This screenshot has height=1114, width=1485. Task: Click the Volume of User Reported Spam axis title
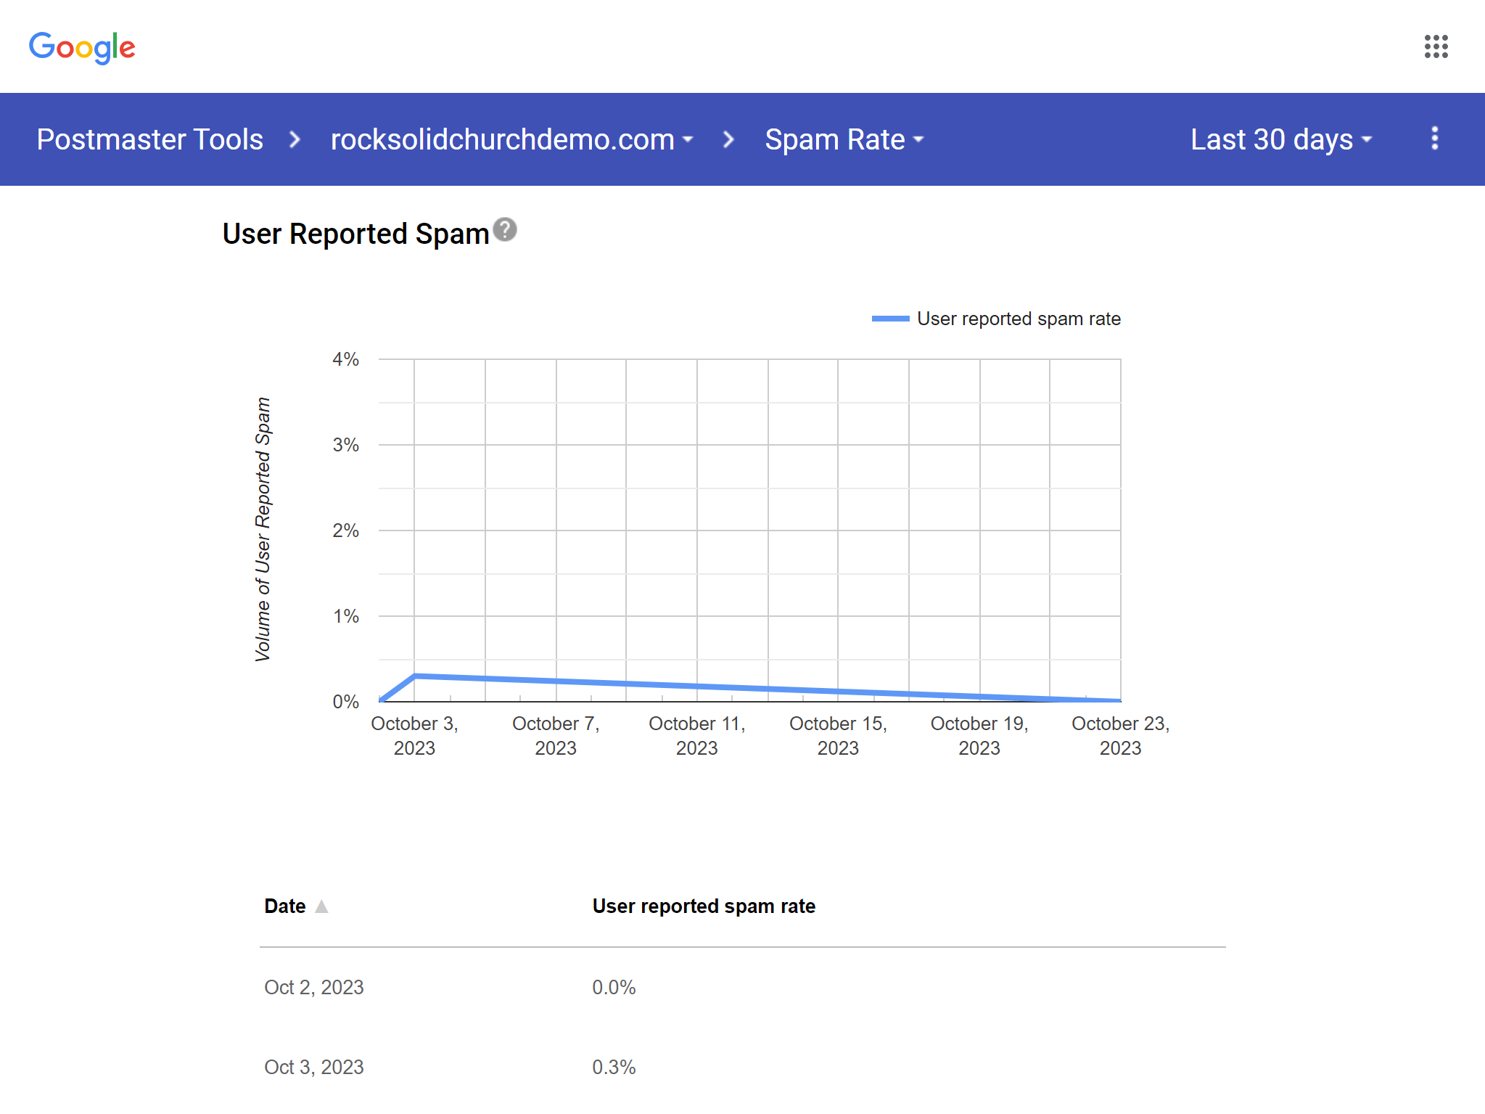pos(263,530)
